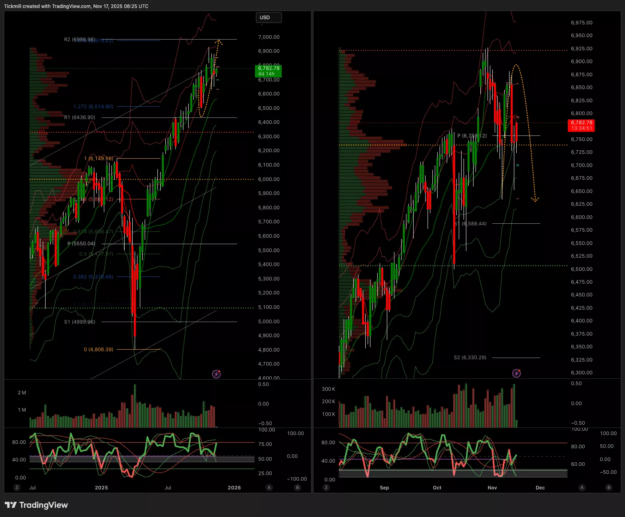Click the TradingView logo

click(36, 505)
